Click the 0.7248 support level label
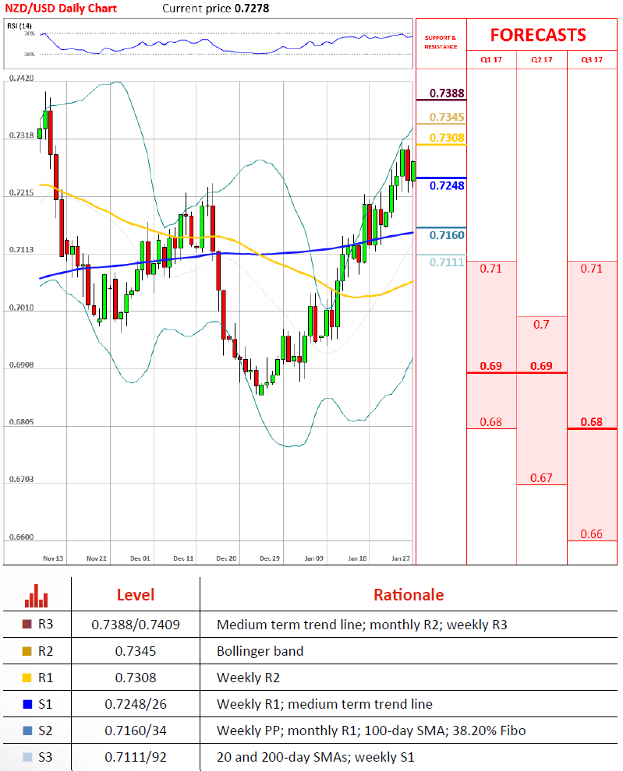623x771 pixels. coord(447,185)
